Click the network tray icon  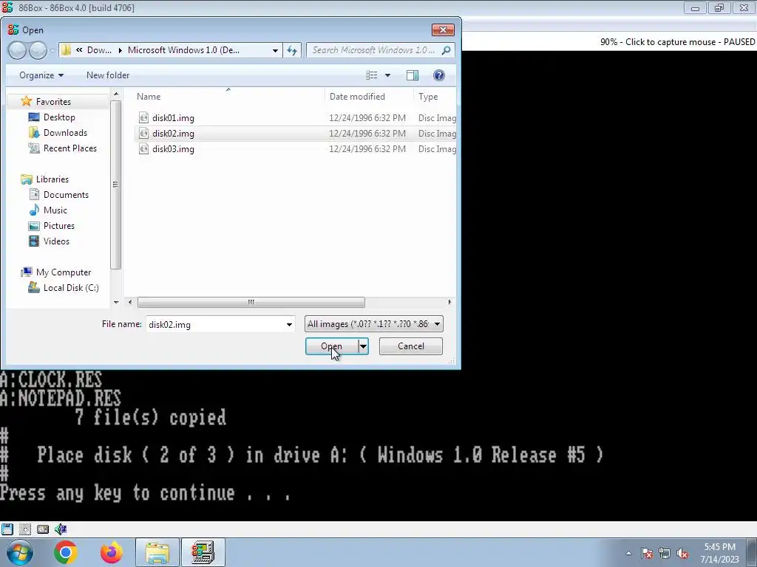[x=665, y=554]
